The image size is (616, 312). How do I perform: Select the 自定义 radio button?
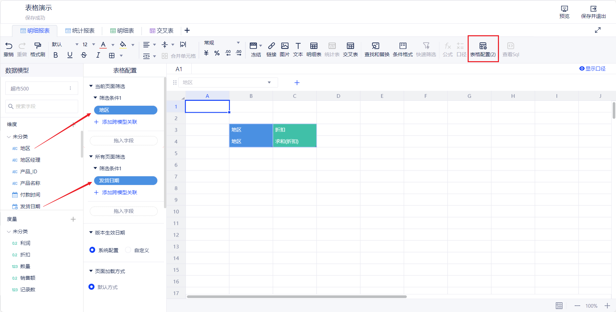coord(128,250)
